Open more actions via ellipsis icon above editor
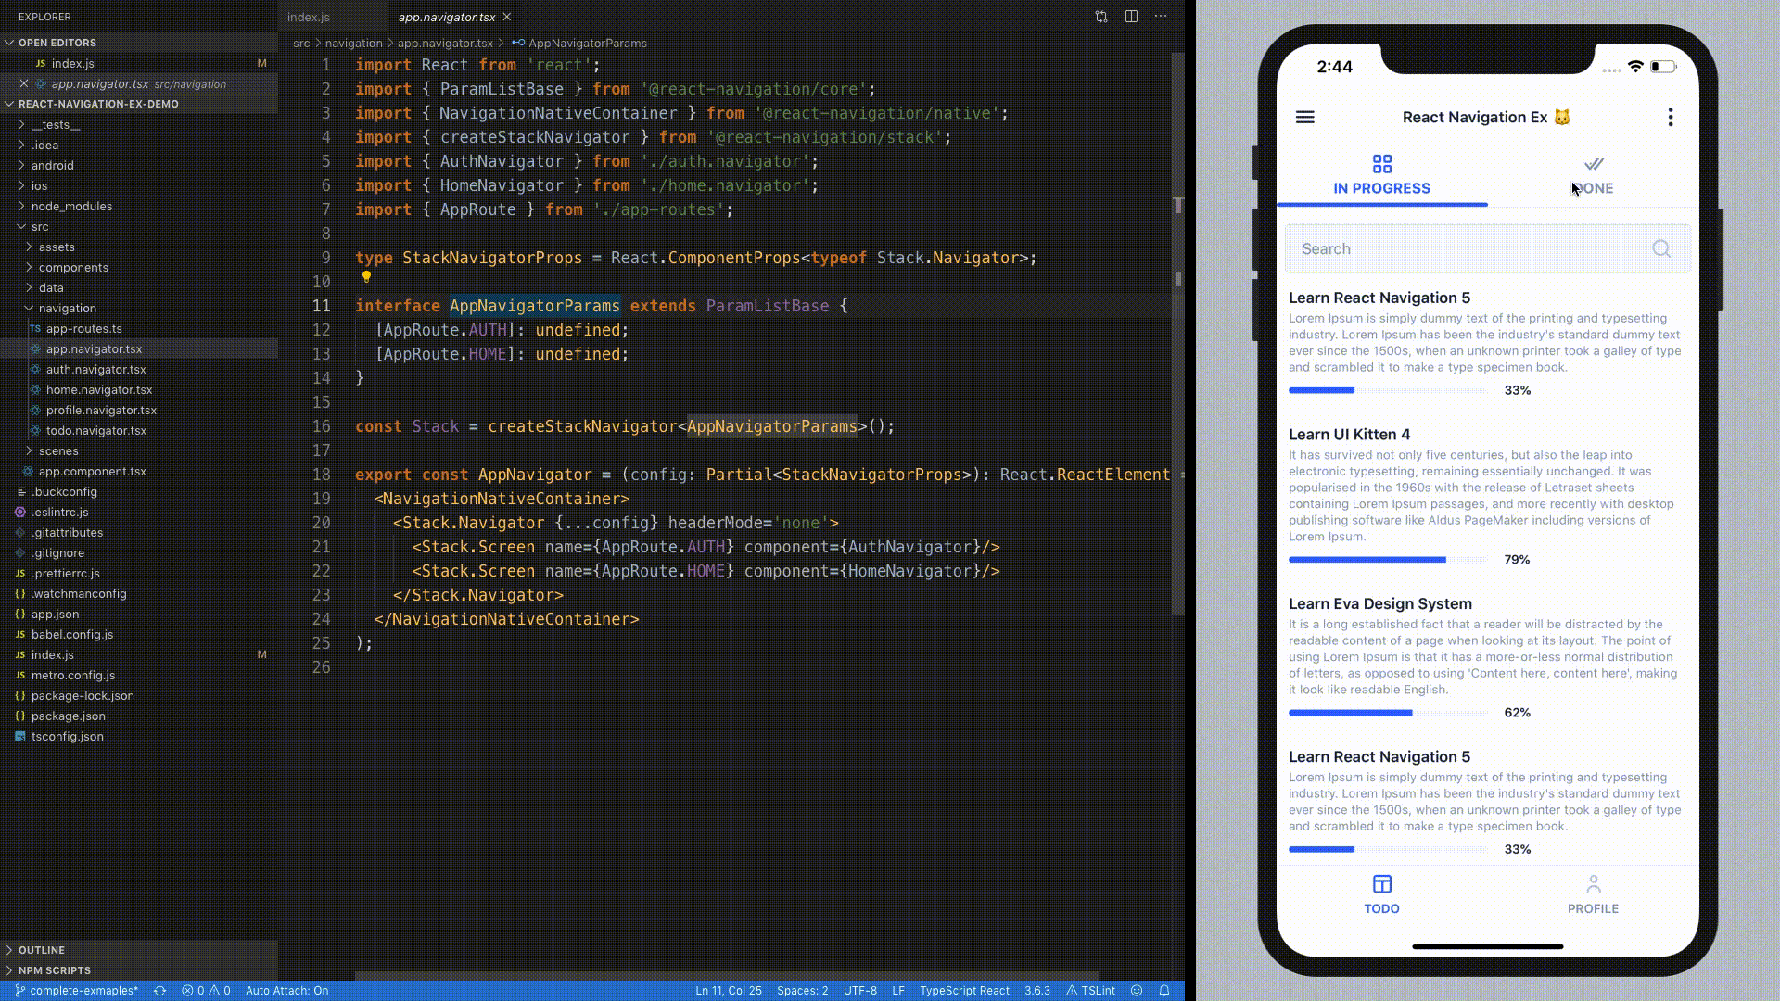 (x=1161, y=17)
